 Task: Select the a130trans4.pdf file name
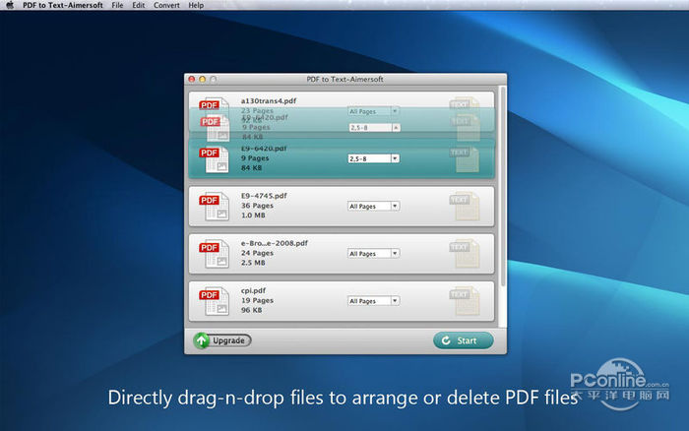pyautogui.click(x=269, y=100)
